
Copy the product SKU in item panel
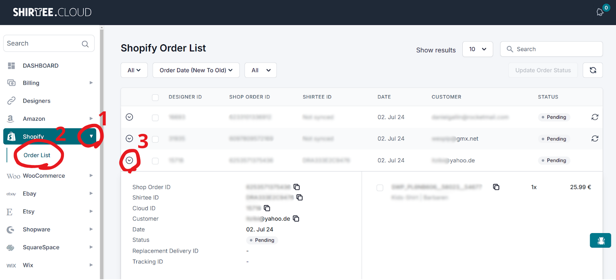pos(496,187)
